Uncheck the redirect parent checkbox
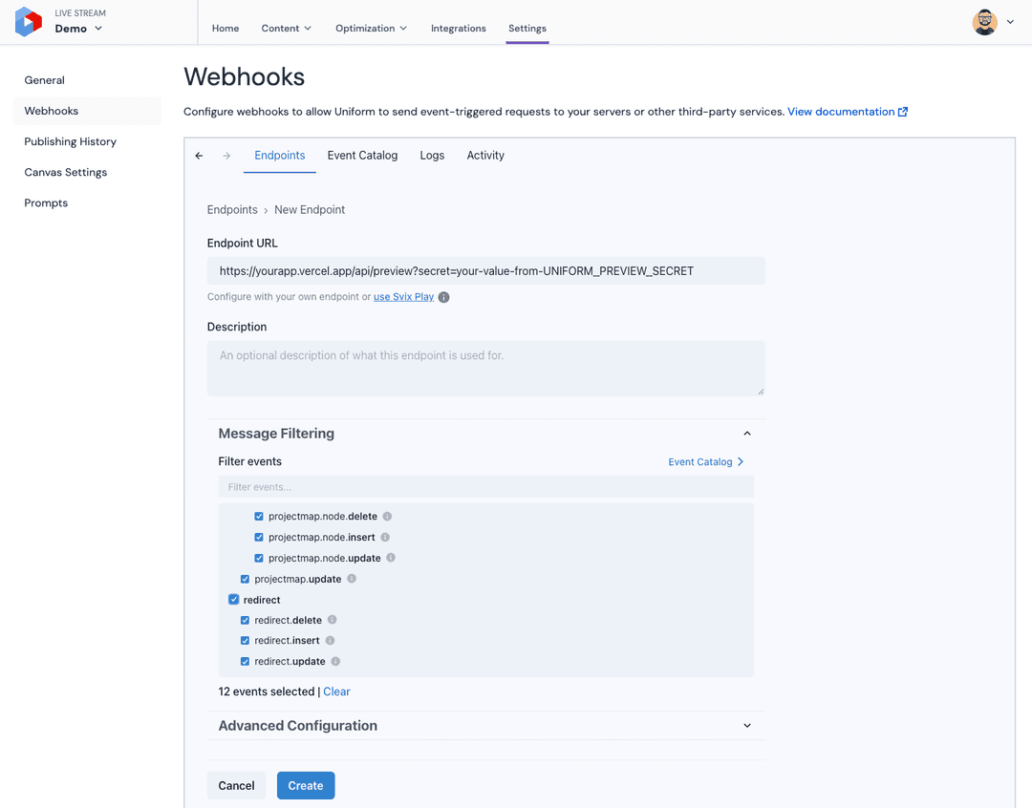Image resolution: width=1032 pixels, height=808 pixels. 234,600
